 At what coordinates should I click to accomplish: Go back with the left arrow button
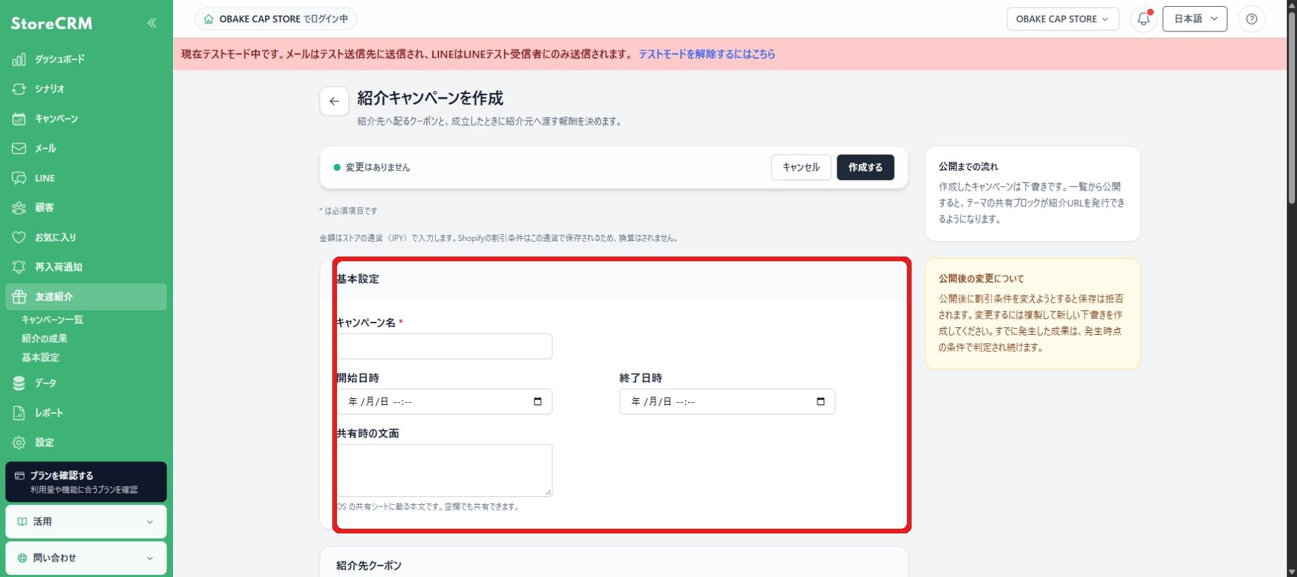334,101
